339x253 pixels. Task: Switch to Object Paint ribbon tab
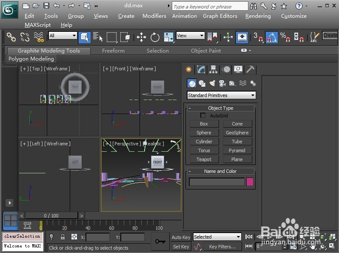tap(205, 51)
